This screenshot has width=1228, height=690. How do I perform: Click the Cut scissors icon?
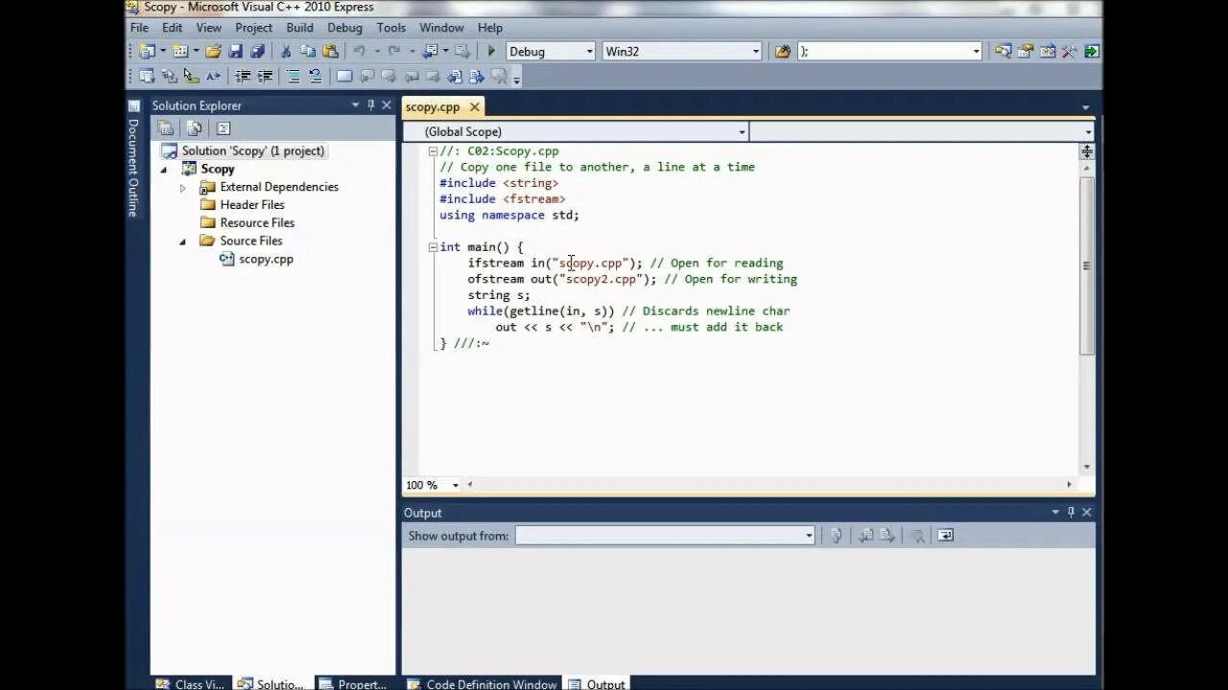click(x=286, y=51)
